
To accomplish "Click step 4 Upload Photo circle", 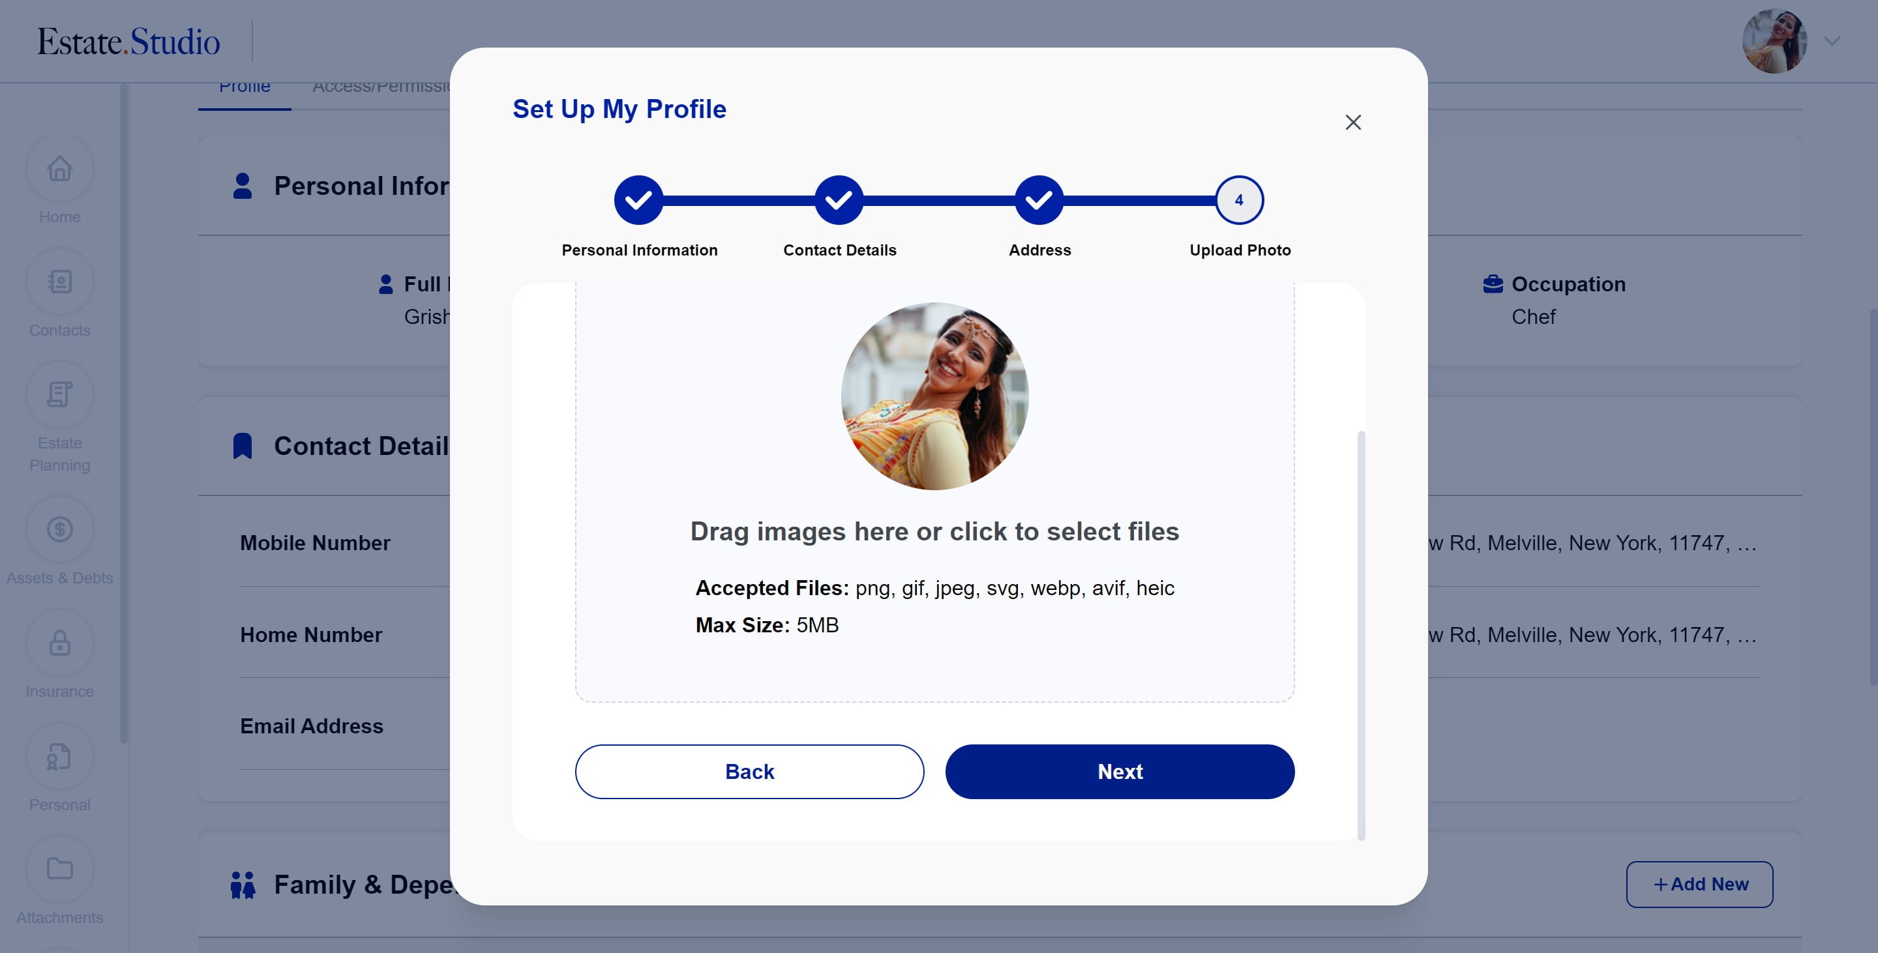I will click(x=1240, y=200).
